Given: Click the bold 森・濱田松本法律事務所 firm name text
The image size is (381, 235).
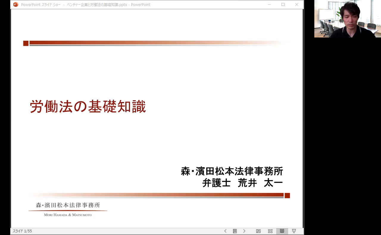Looking at the screenshot, I should 232,171.
